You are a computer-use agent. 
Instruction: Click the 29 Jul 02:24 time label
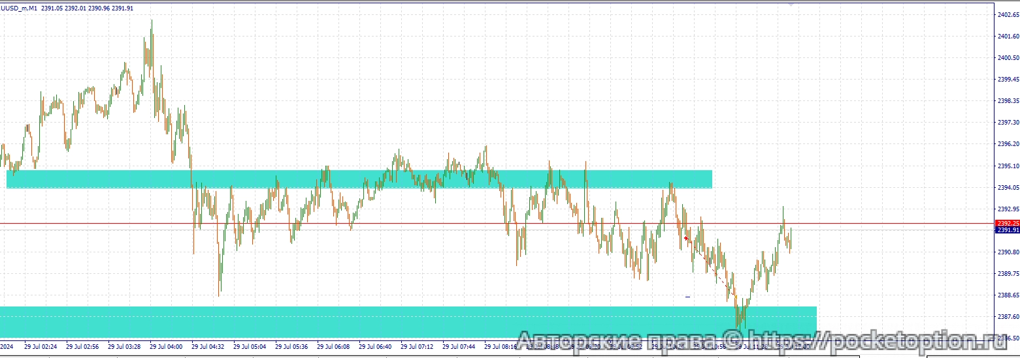click(x=41, y=347)
